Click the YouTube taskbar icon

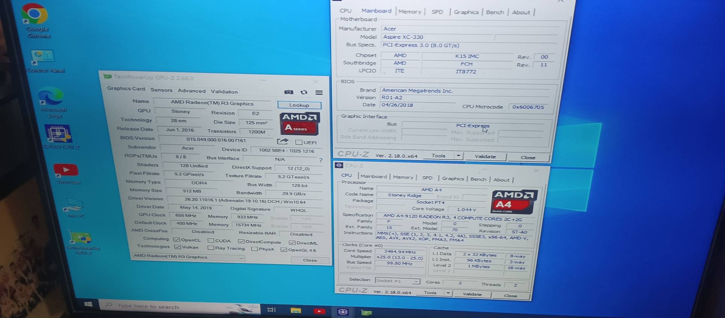319,311
